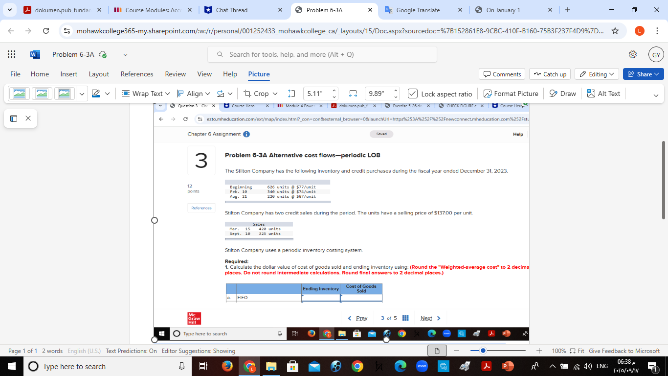
Task: Expand the picture styles gallery
Action: coord(82,93)
